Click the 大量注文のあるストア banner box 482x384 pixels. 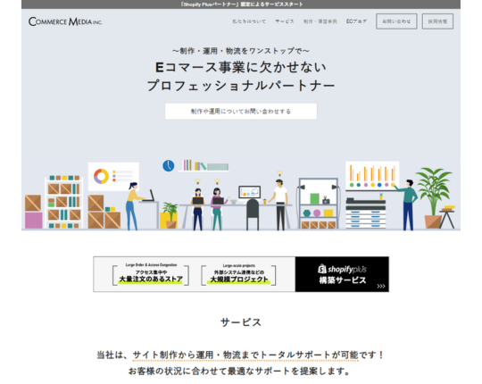[151, 275]
